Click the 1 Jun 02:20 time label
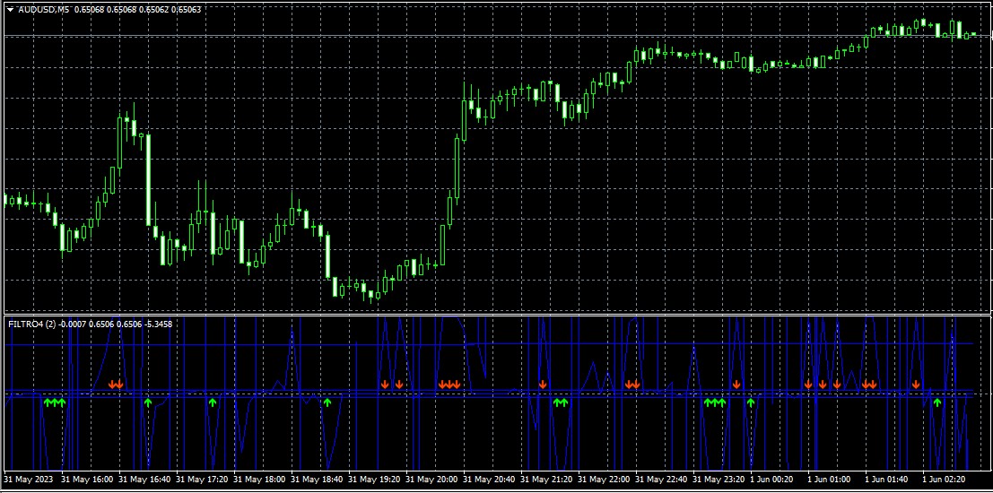The image size is (993, 493). pyautogui.click(x=945, y=480)
